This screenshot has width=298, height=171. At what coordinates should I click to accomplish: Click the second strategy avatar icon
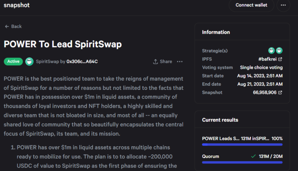click(279, 51)
